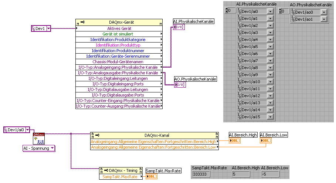
Task: Select the Identifikation:Geräte-Seriennummer property
Action: (119, 56)
